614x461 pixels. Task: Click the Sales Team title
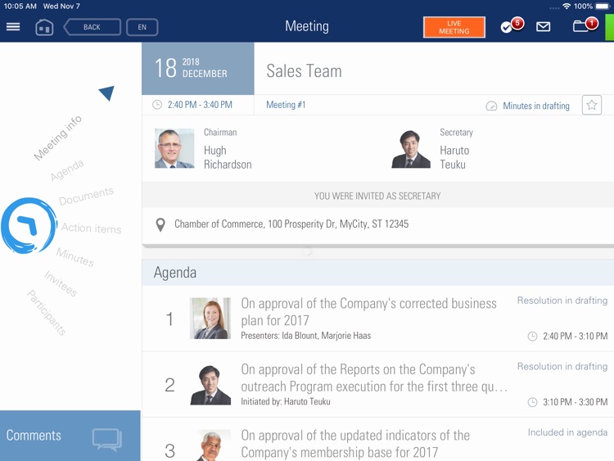tap(304, 71)
